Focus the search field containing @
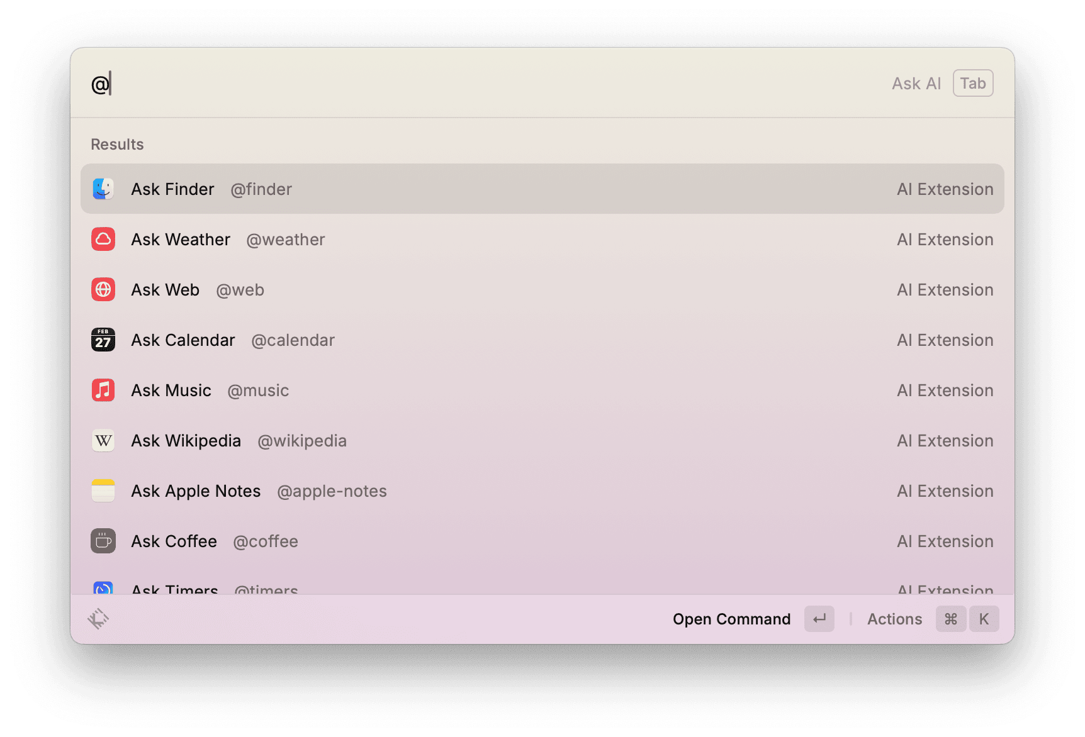This screenshot has height=737, width=1085. click(485, 84)
